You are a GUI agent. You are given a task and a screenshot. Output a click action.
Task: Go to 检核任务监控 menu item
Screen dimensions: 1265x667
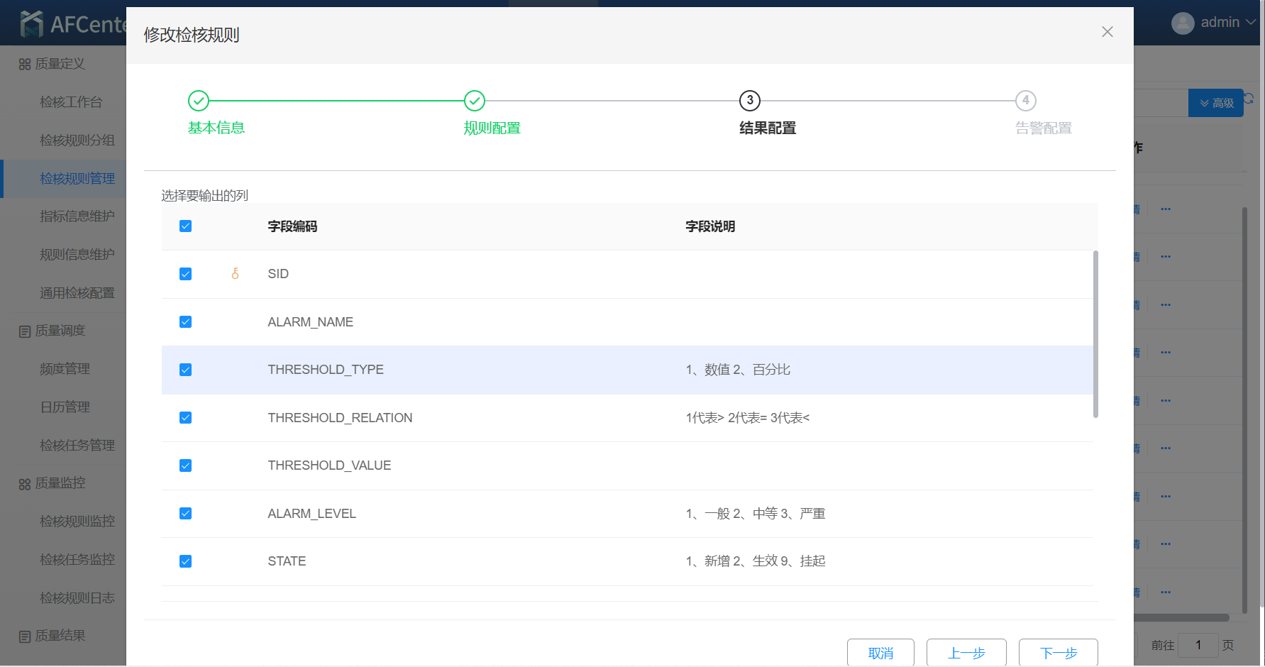[77, 560]
